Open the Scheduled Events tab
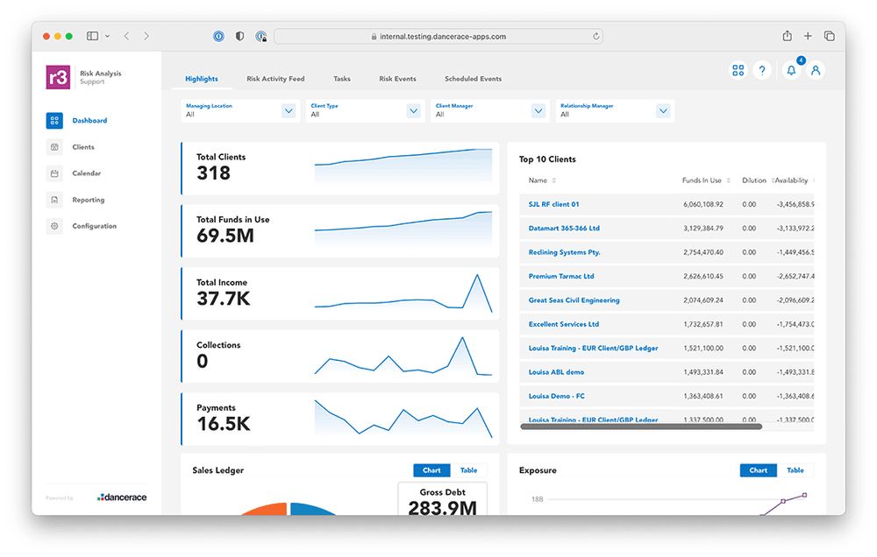Viewport: 877px width, 557px height. [473, 78]
